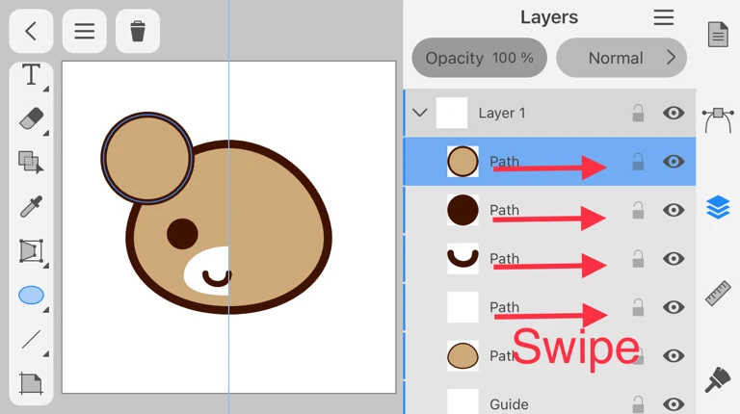Toggle visibility of the Guide layer
The height and width of the screenshot is (414, 740).
click(x=674, y=404)
